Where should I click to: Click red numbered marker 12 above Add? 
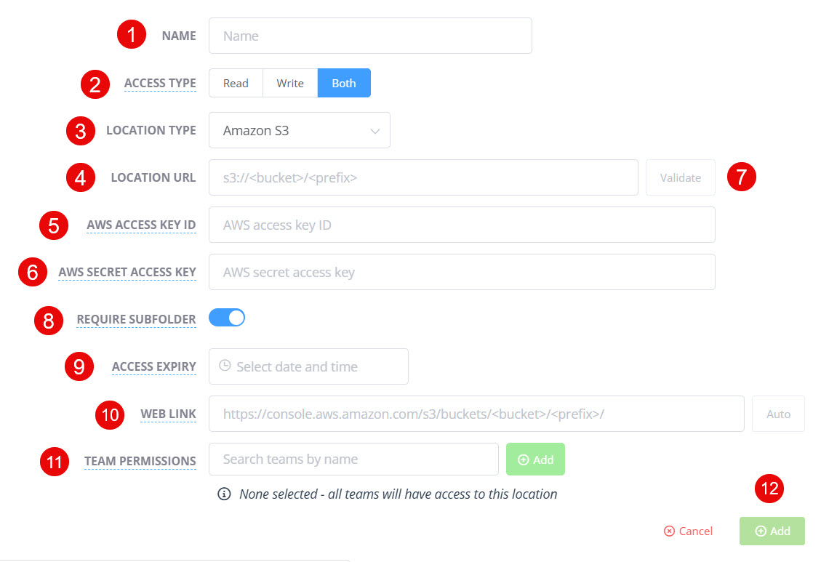pos(769,489)
